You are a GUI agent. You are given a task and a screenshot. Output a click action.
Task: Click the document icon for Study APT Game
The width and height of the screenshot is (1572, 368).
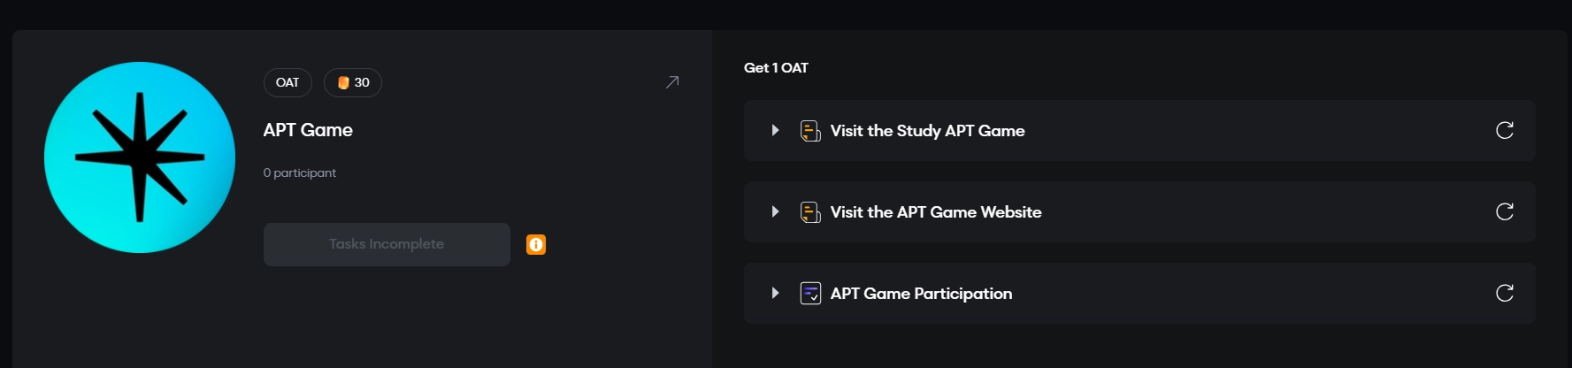coord(810,131)
